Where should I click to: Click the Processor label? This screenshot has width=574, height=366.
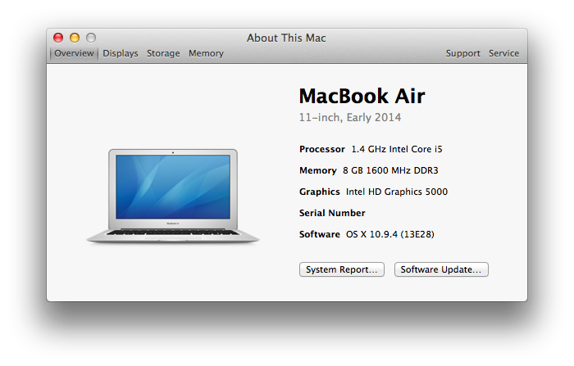click(x=322, y=149)
